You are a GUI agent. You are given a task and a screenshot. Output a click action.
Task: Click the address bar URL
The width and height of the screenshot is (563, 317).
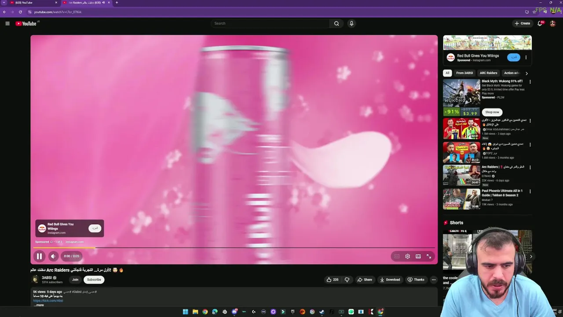pyautogui.click(x=58, y=12)
